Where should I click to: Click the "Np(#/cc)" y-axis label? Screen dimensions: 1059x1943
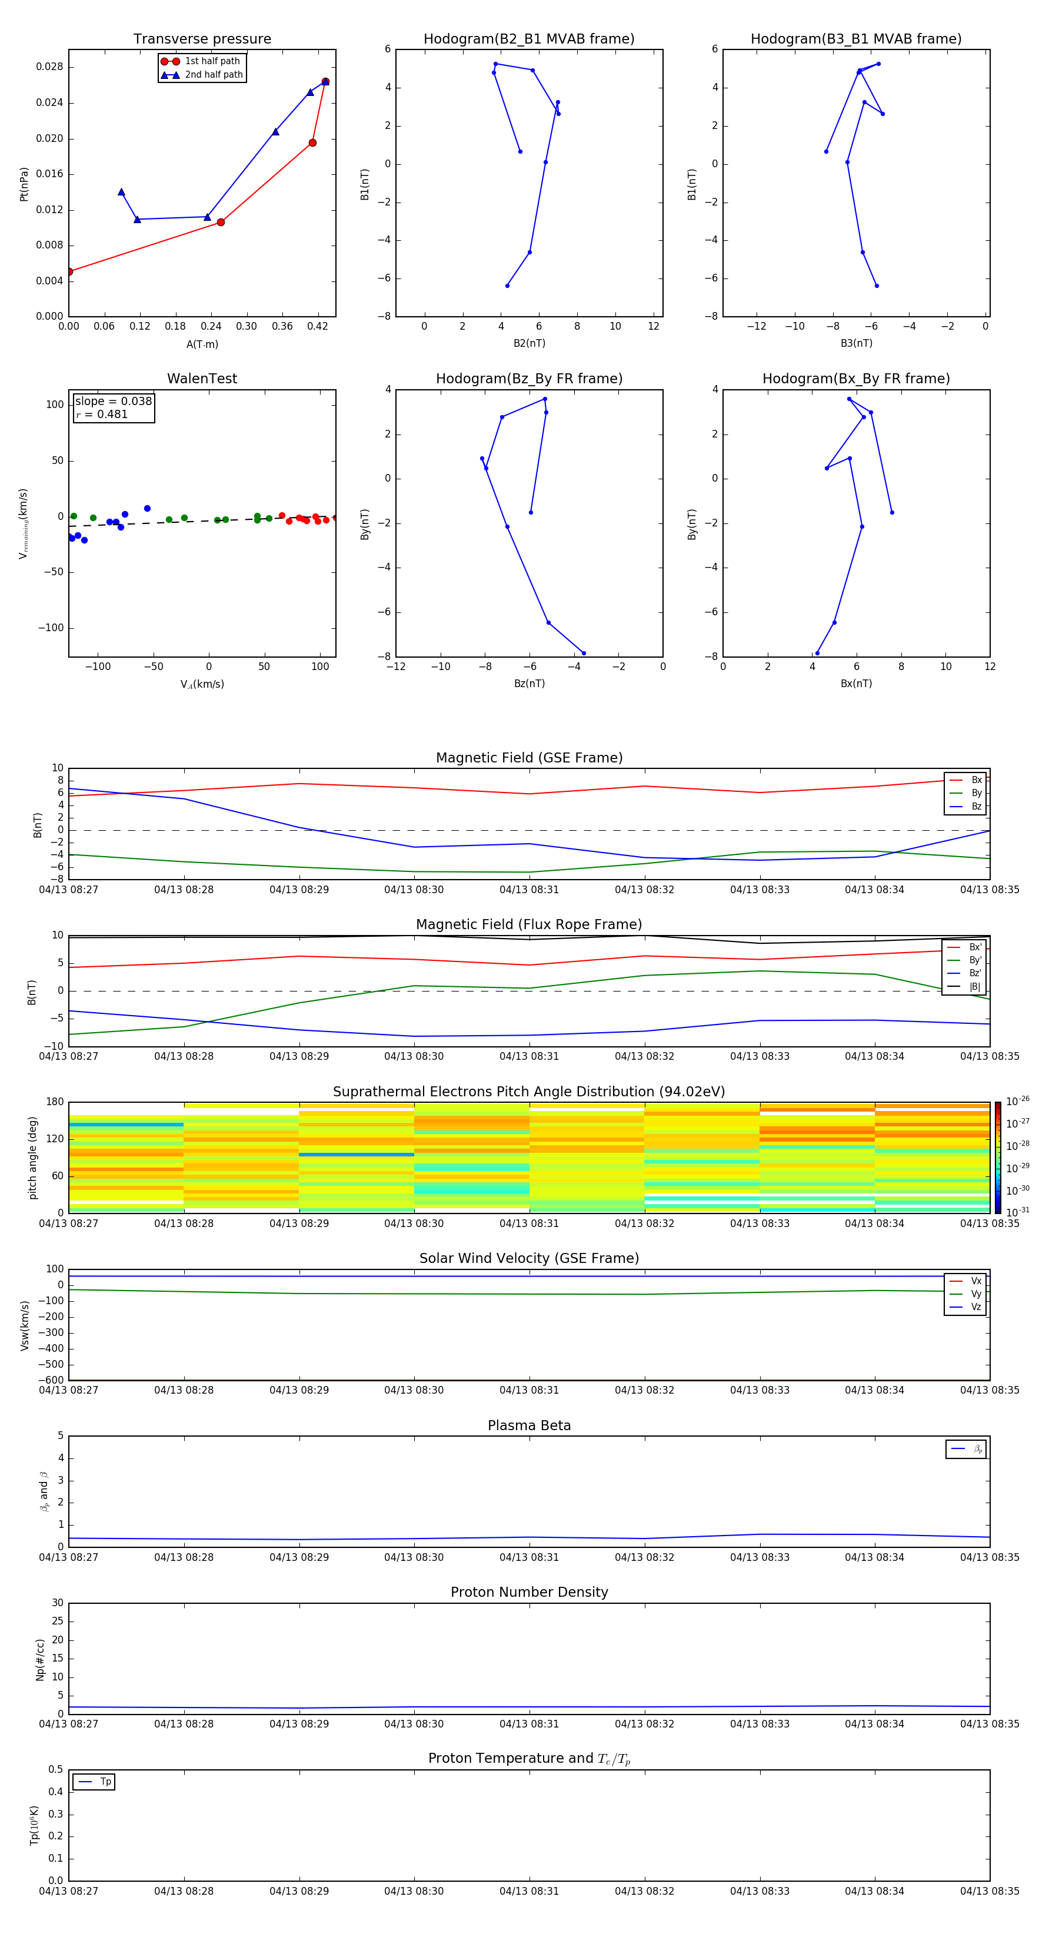40,1659
